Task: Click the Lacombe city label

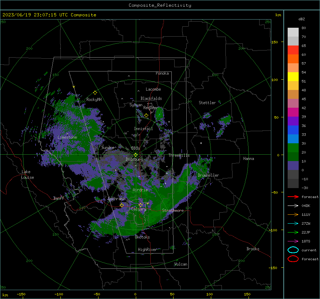Action: point(153,89)
